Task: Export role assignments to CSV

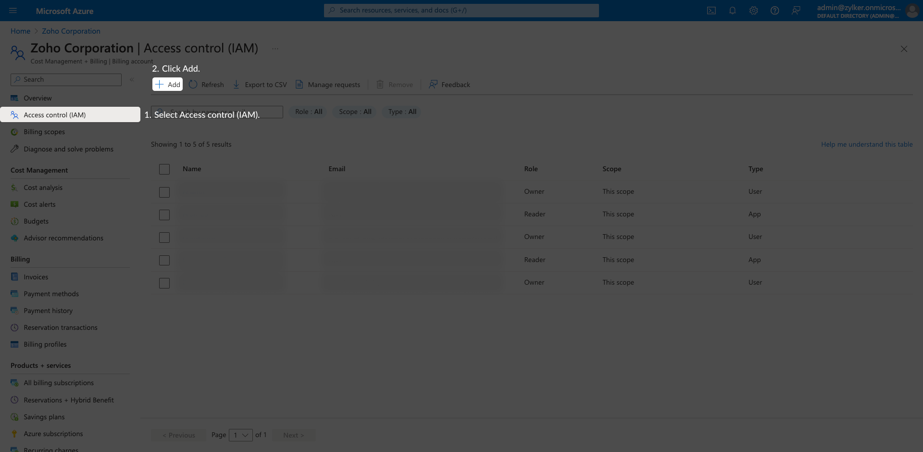Action: click(260, 85)
